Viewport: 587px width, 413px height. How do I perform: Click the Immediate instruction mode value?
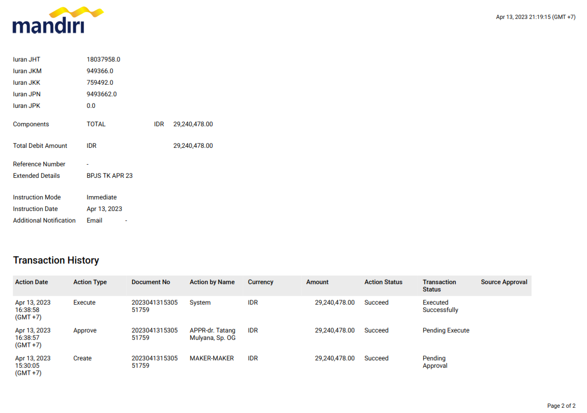click(102, 197)
